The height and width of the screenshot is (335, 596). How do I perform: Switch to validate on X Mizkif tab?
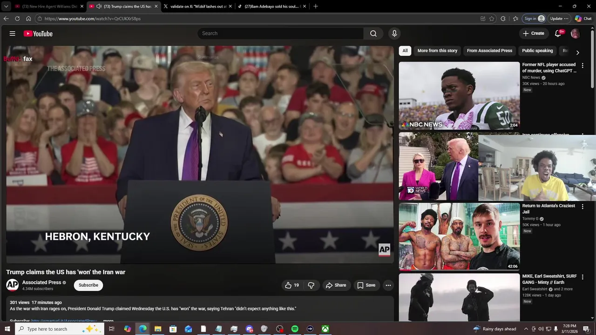click(198, 7)
